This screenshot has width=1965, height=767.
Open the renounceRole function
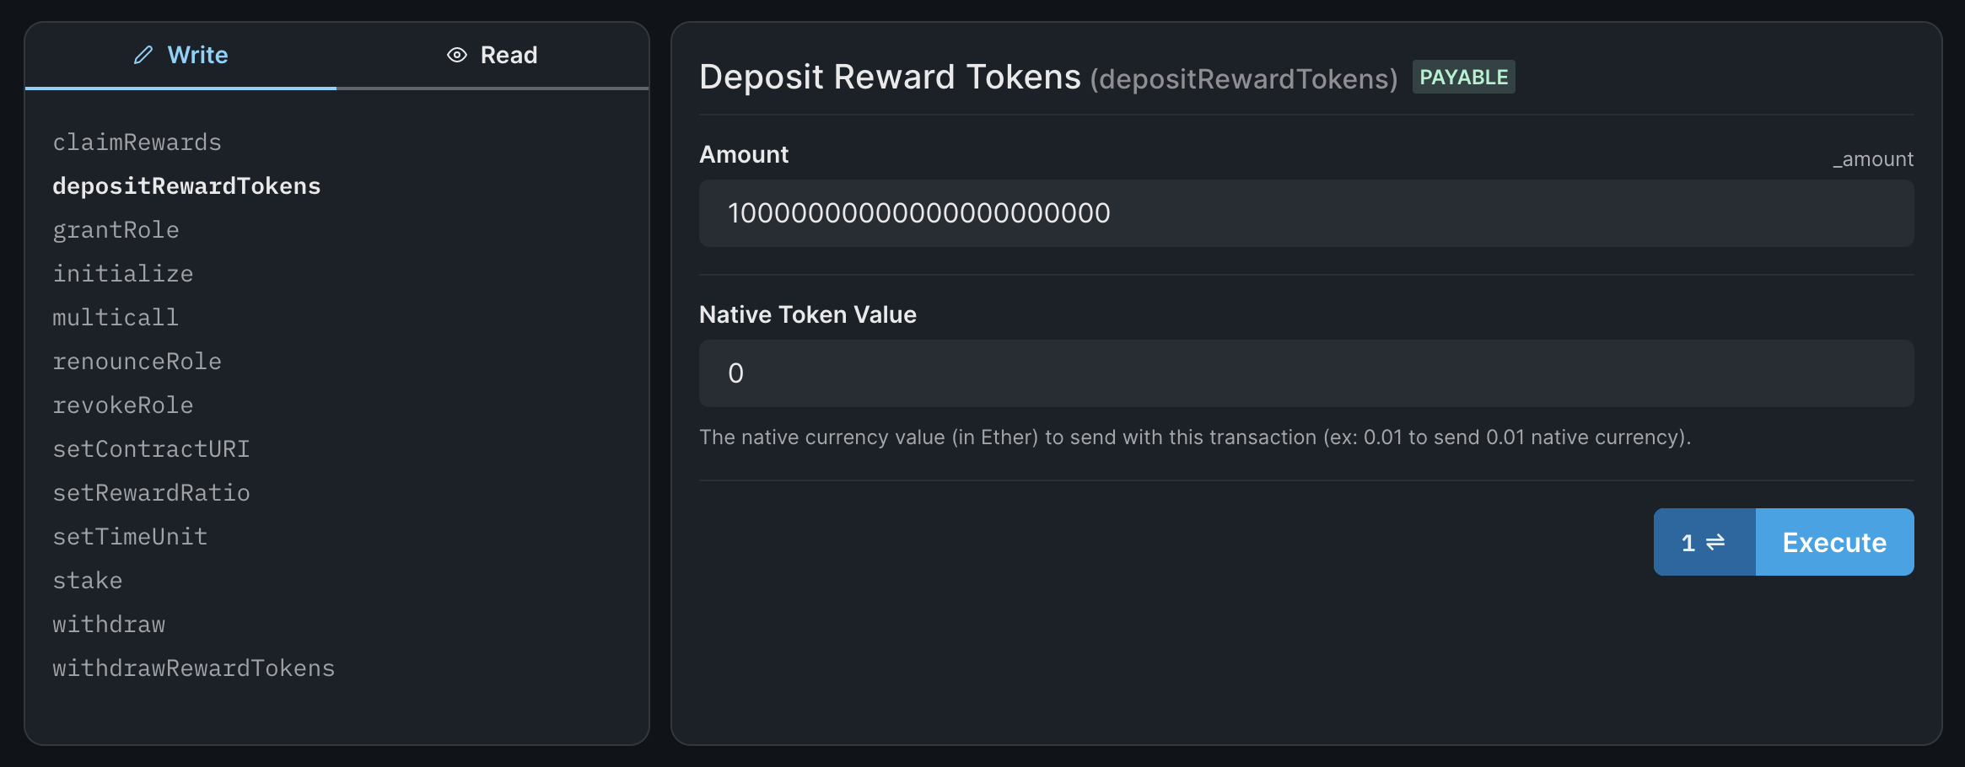pos(137,361)
